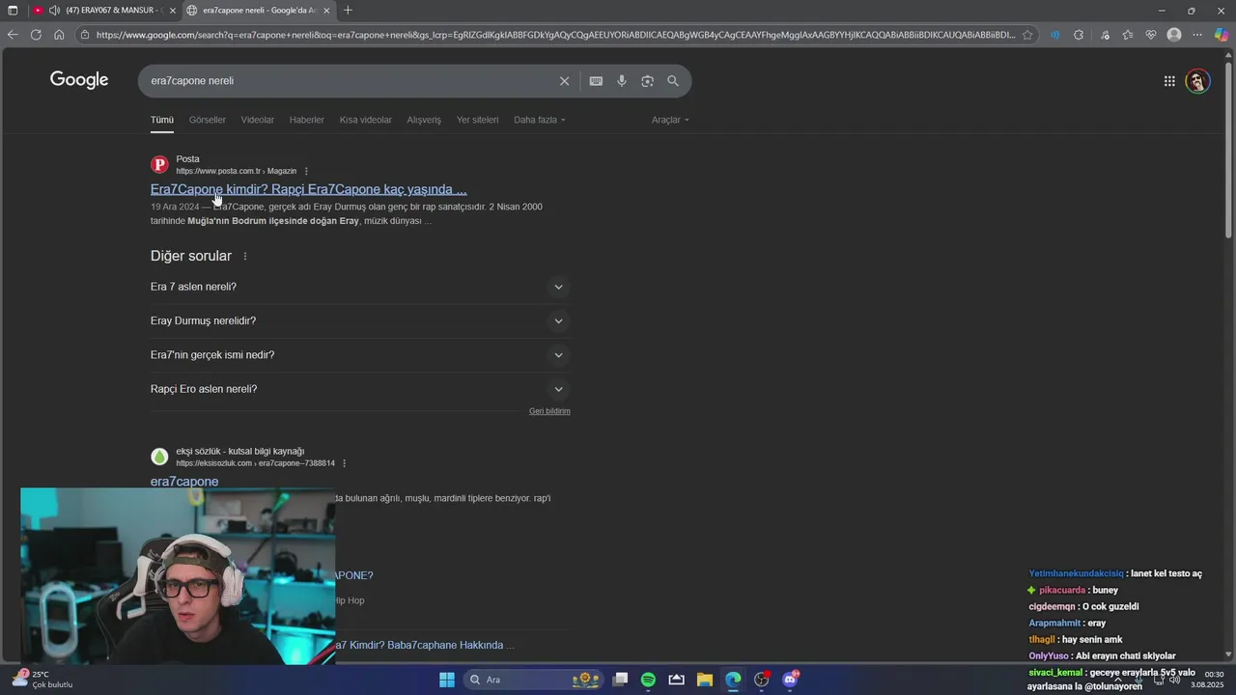Open the weather widget showing 25°C
The height and width of the screenshot is (695, 1236).
point(43,680)
